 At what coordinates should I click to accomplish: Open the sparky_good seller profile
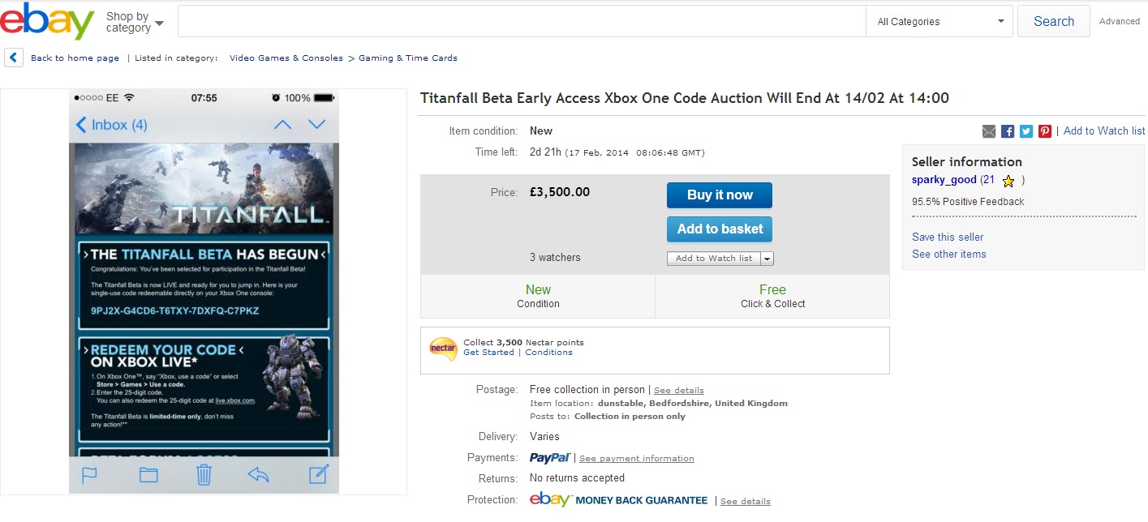[x=944, y=180]
